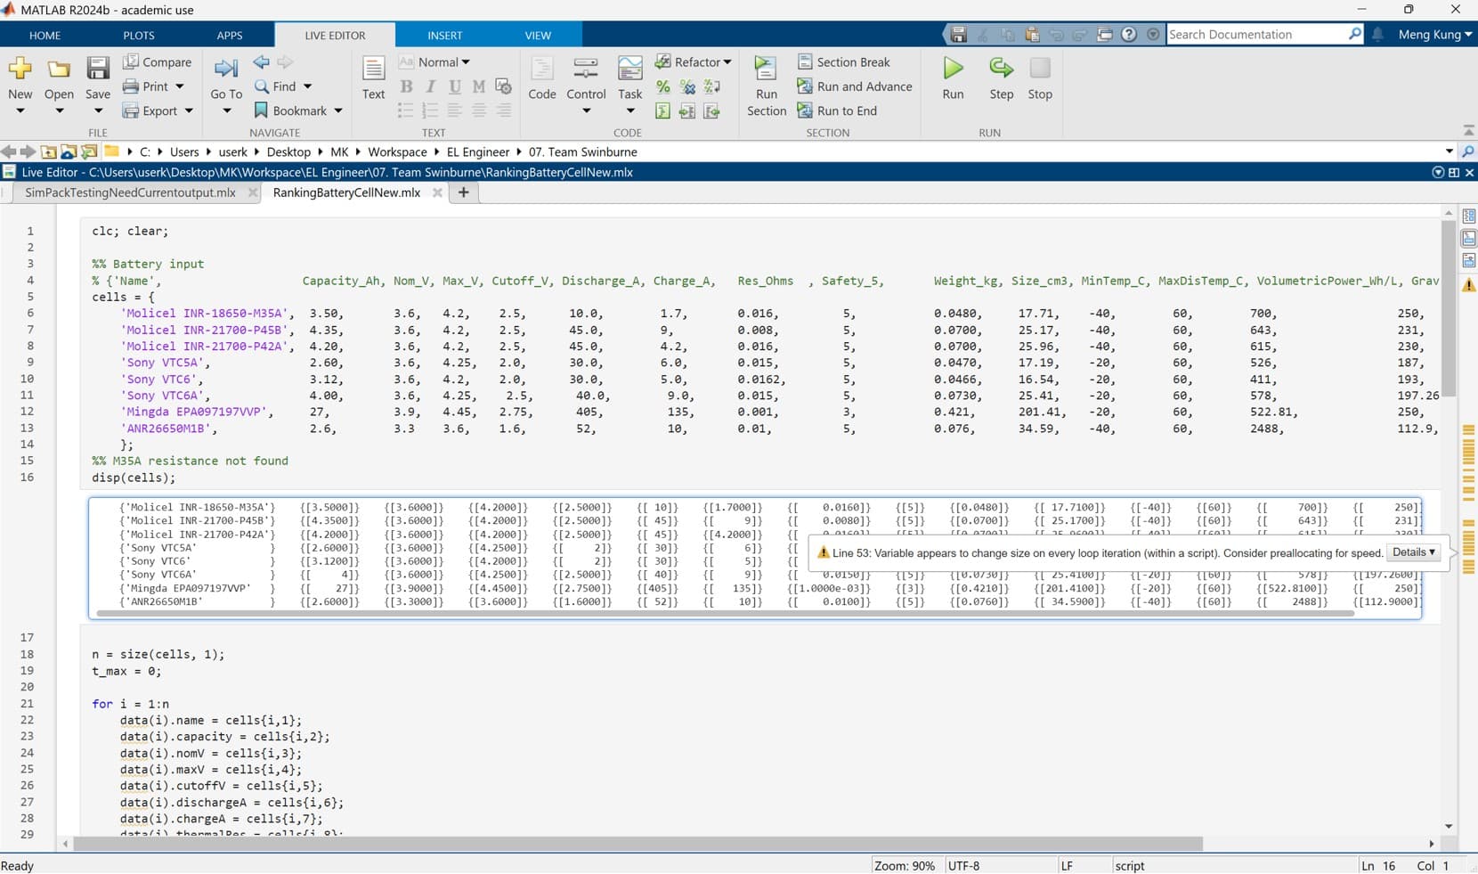Click the notifications bell icon

1377,35
